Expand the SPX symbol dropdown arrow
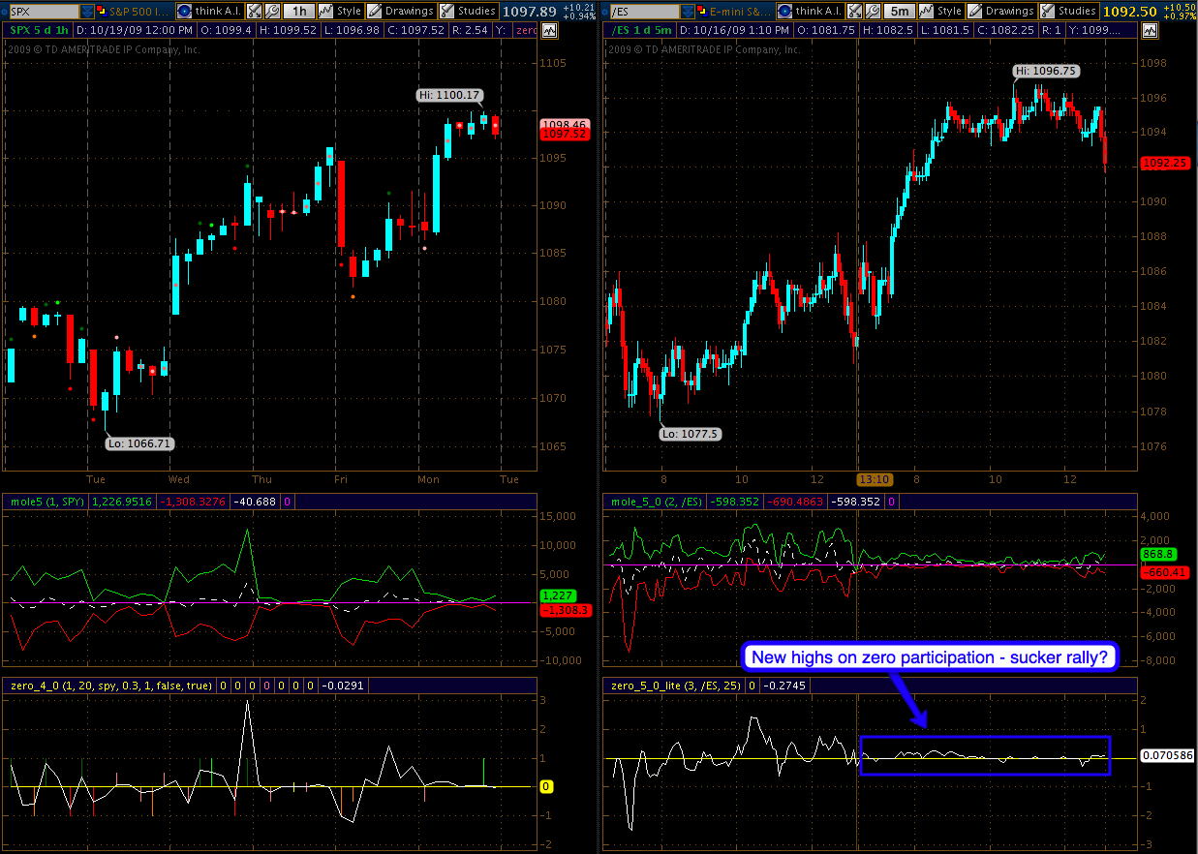This screenshot has width=1198, height=854. coord(88,11)
